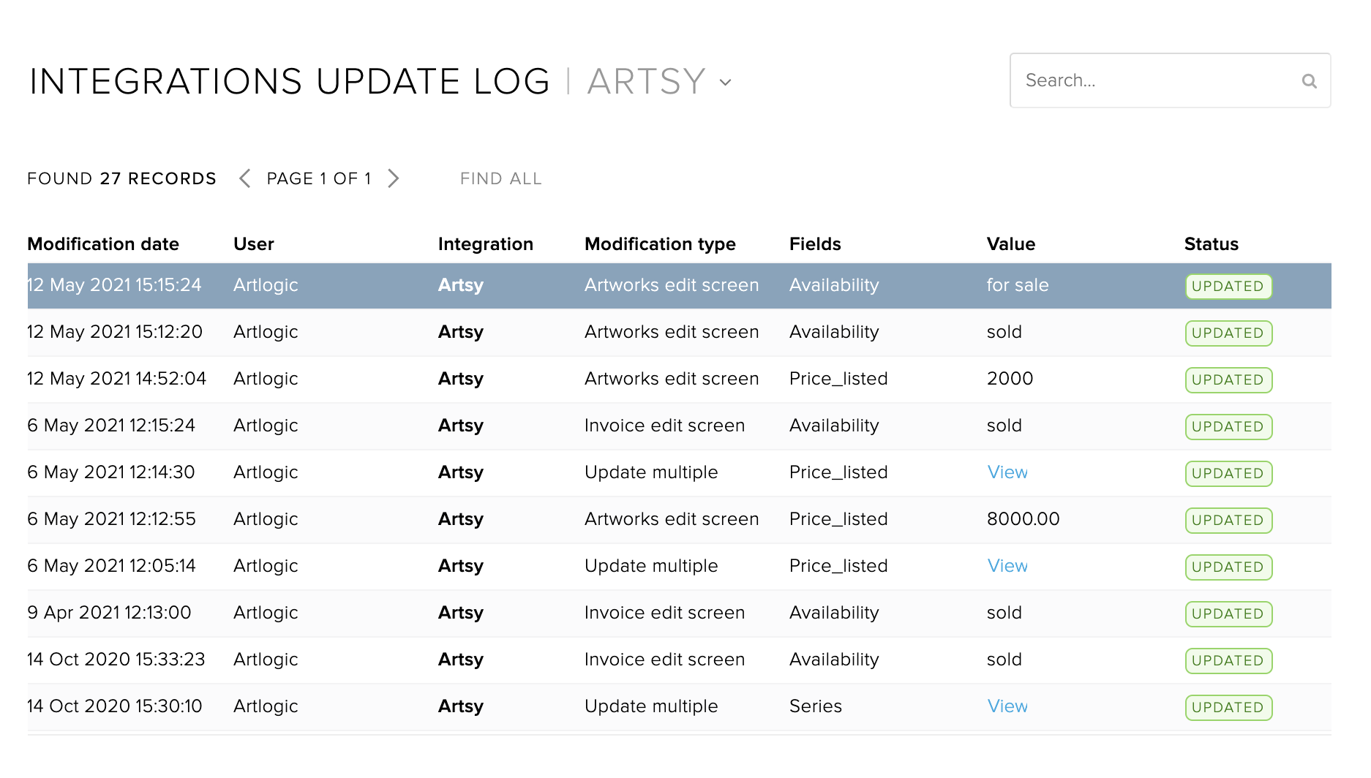Sort by Modification date column header
The height and width of the screenshot is (778, 1371).
(103, 244)
